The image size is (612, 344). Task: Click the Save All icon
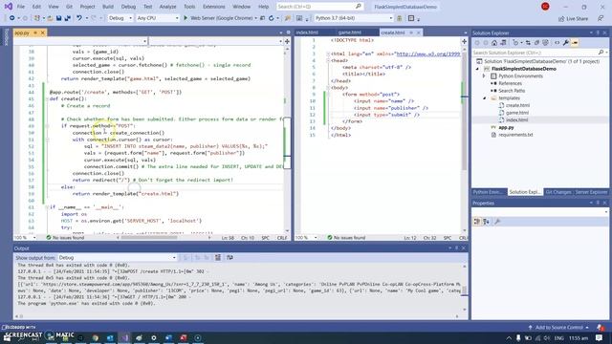[67, 18]
